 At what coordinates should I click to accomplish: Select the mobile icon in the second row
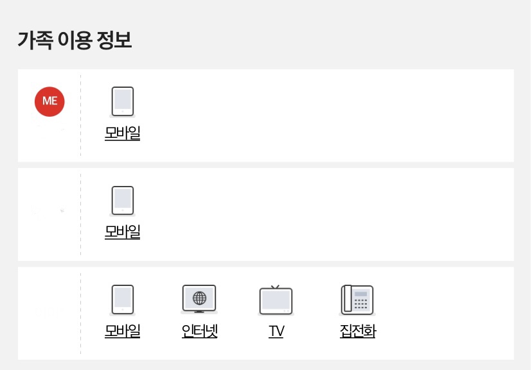123,200
